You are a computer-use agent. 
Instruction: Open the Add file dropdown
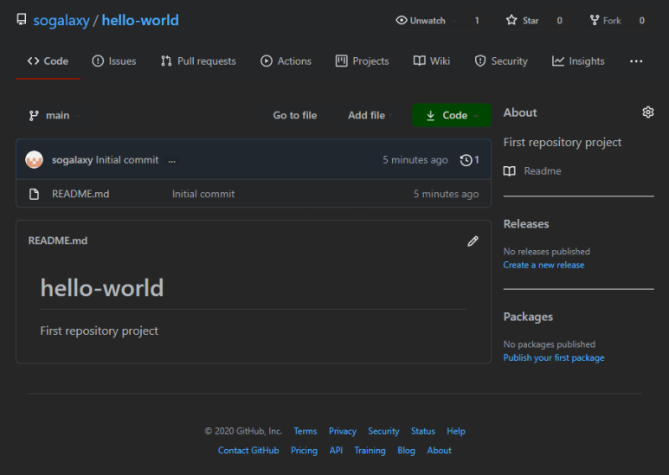click(370, 115)
